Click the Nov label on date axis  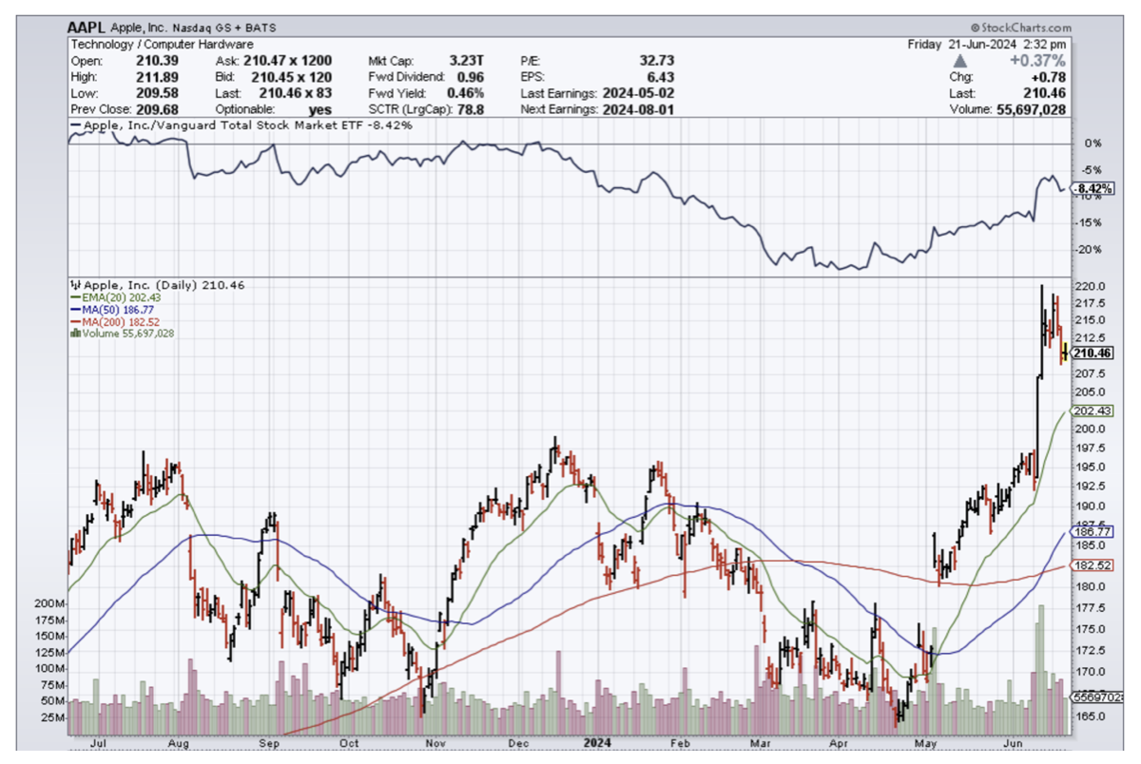point(435,744)
